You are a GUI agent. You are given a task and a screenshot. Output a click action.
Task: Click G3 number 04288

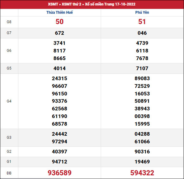coord(142,134)
